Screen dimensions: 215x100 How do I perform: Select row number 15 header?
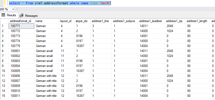point(4,96)
